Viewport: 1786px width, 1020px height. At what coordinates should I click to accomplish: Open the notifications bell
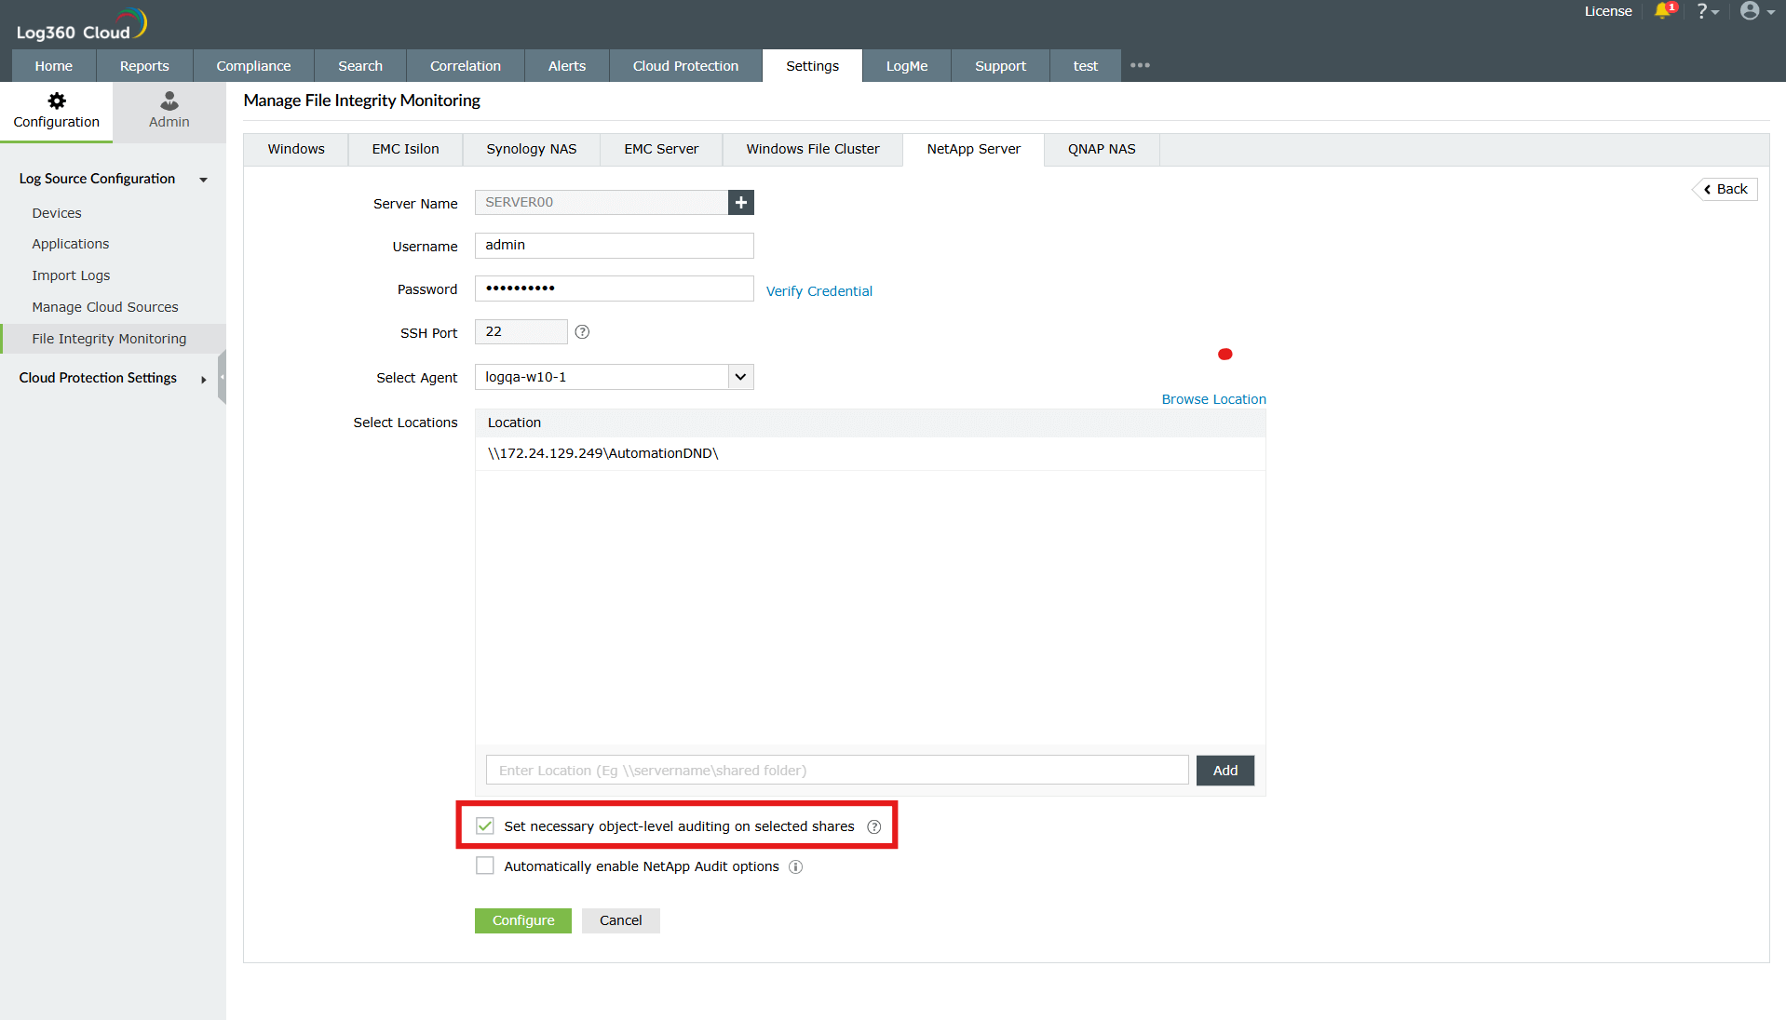[1663, 12]
